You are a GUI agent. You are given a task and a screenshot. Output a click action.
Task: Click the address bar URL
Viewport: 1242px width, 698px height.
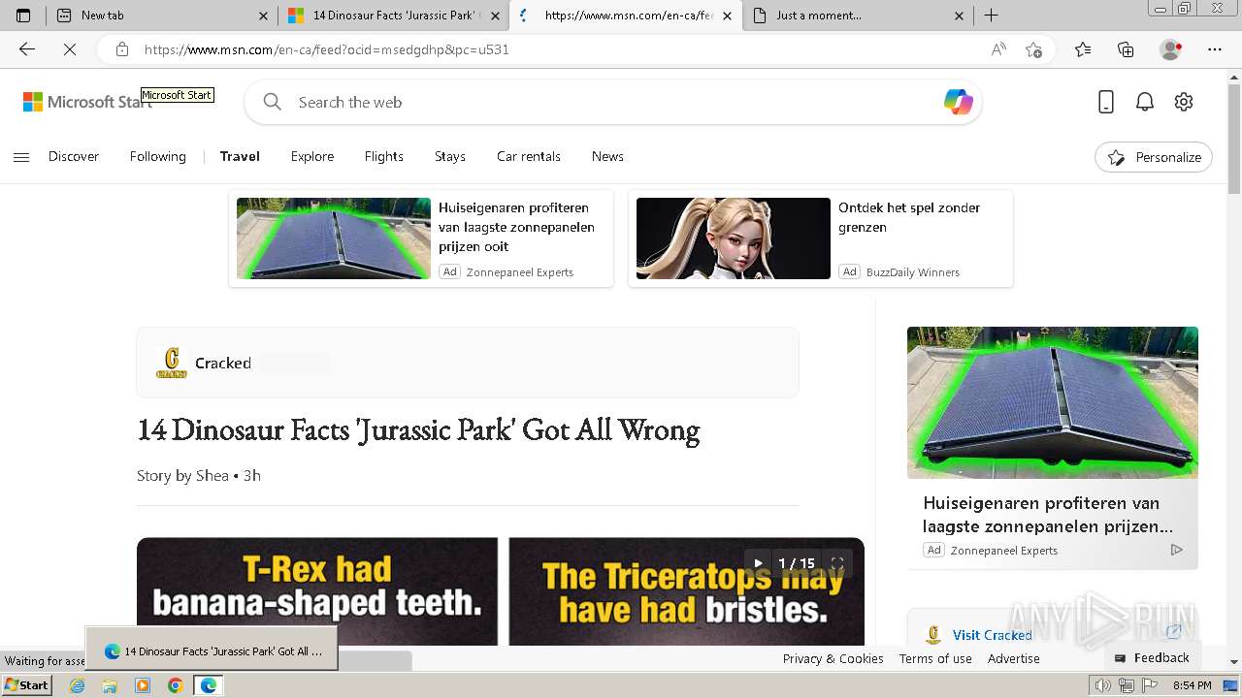point(327,49)
